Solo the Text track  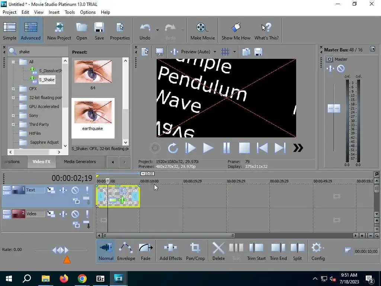coord(87,190)
